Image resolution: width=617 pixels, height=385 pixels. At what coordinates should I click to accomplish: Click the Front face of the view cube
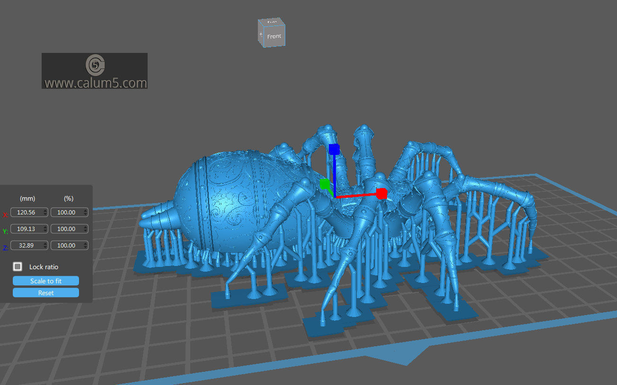coord(274,36)
